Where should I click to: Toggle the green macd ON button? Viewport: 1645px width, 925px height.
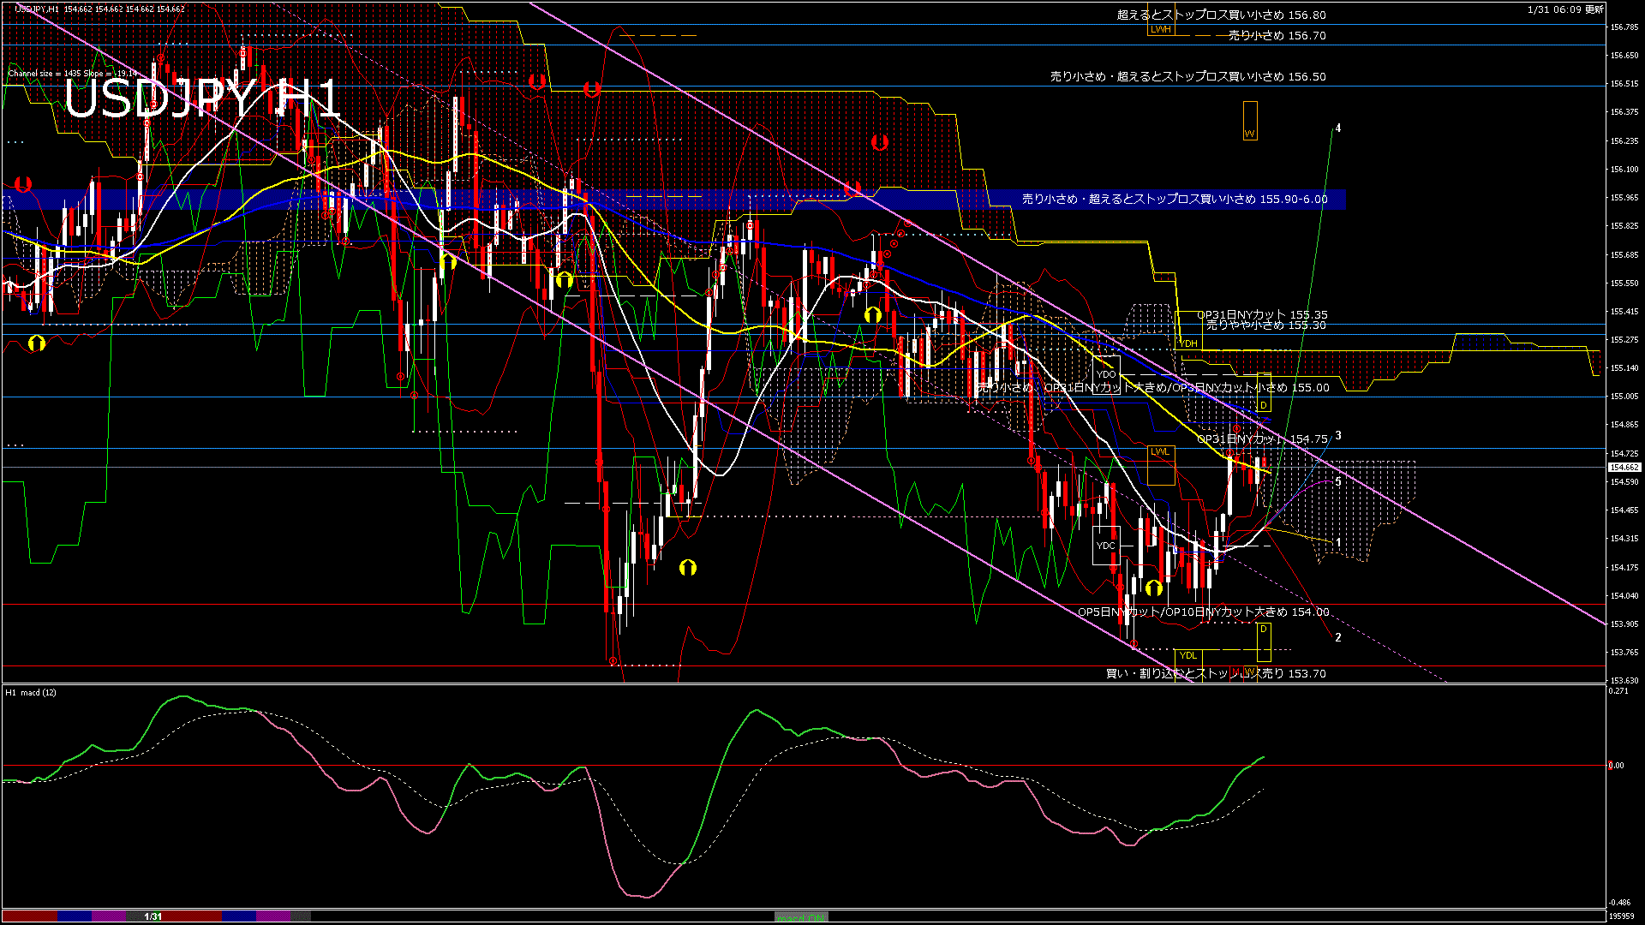point(802,917)
